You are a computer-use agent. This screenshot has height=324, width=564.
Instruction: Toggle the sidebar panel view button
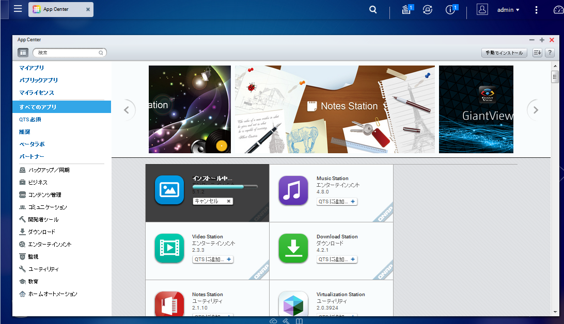click(23, 53)
